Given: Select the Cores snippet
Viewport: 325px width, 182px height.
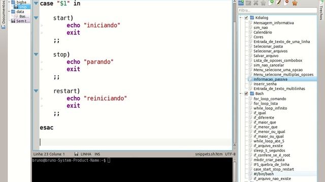Looking at the screenshot, I should pyautogui.click(x=258, y=37).
